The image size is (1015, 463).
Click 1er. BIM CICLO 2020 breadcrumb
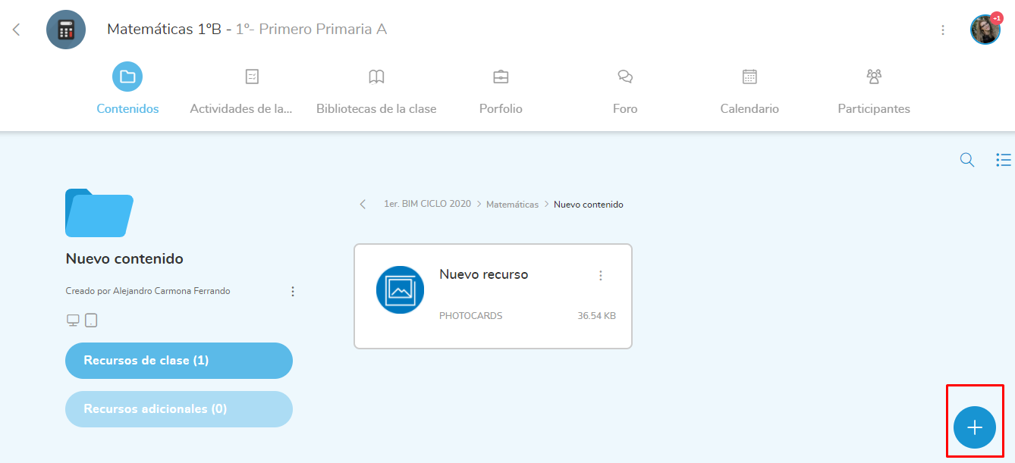coord(427,205)
